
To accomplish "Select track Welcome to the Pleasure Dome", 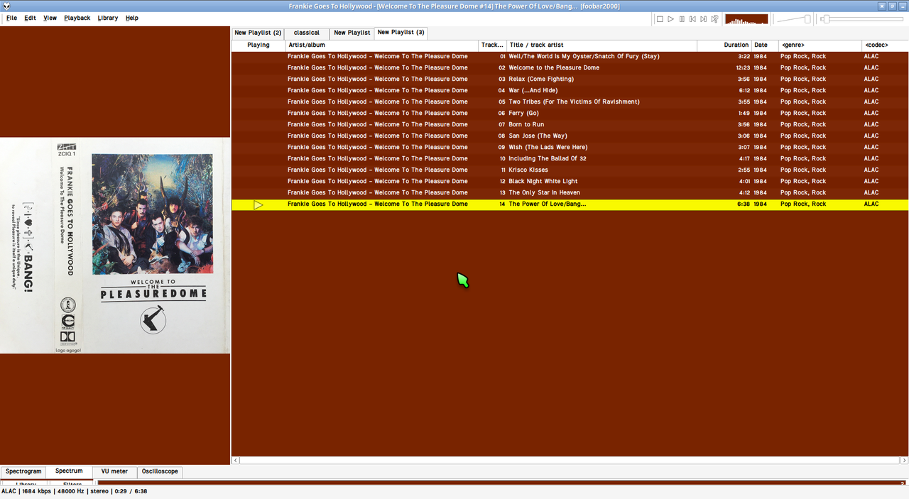I will pos(570,67).
